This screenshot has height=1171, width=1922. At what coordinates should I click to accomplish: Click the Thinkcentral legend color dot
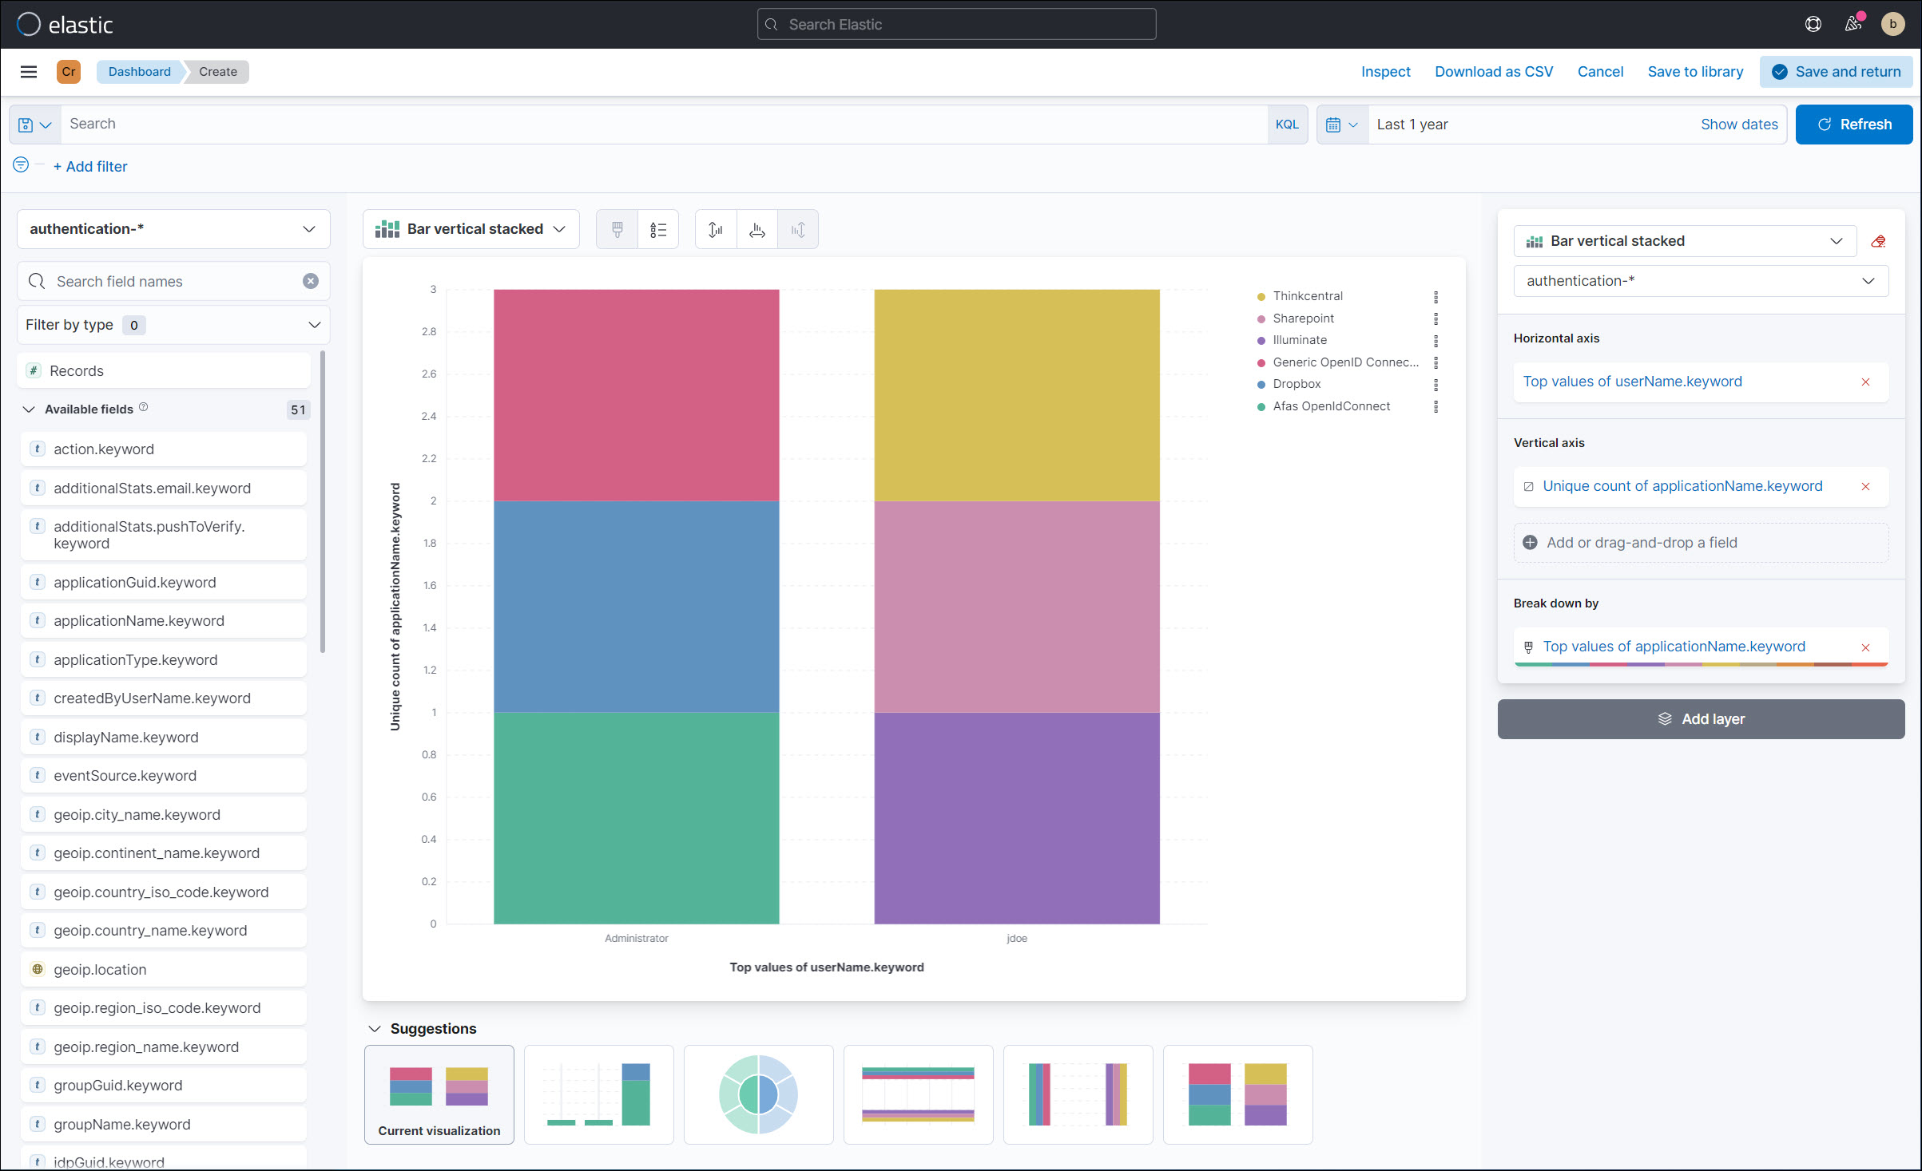pyautogui.click(x=1261, y=297)
